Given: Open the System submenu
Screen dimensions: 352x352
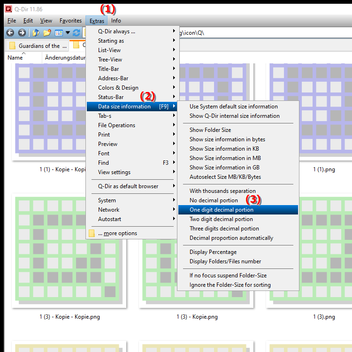Looking at the screenshot, I should click(132, 200).
